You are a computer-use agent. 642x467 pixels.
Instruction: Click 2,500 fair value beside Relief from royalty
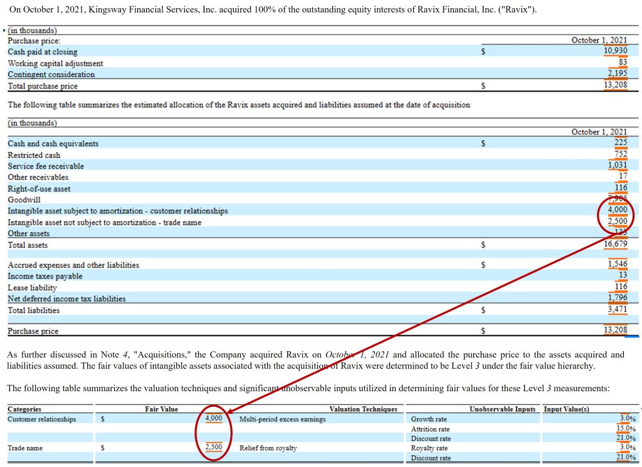(x=214, y=447)
